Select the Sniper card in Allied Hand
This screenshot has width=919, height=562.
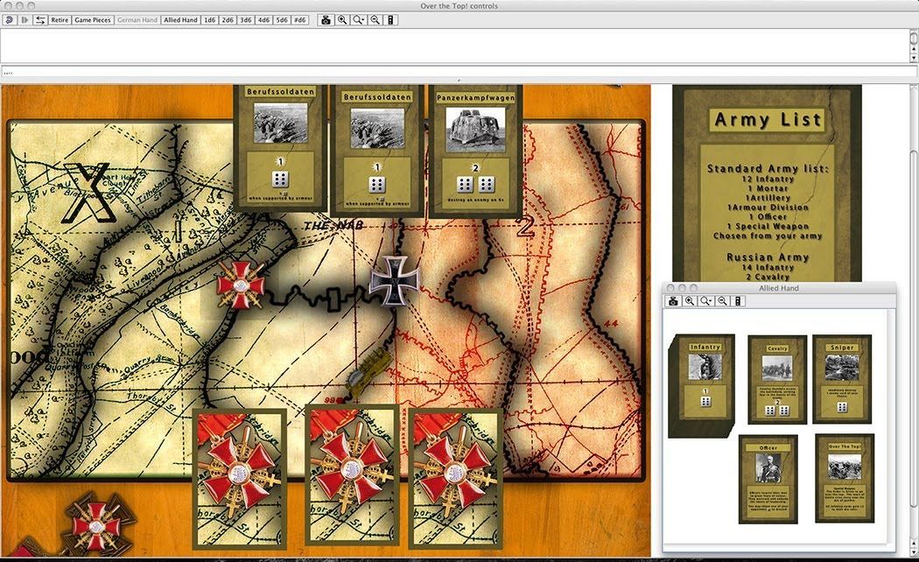(842, 379)
